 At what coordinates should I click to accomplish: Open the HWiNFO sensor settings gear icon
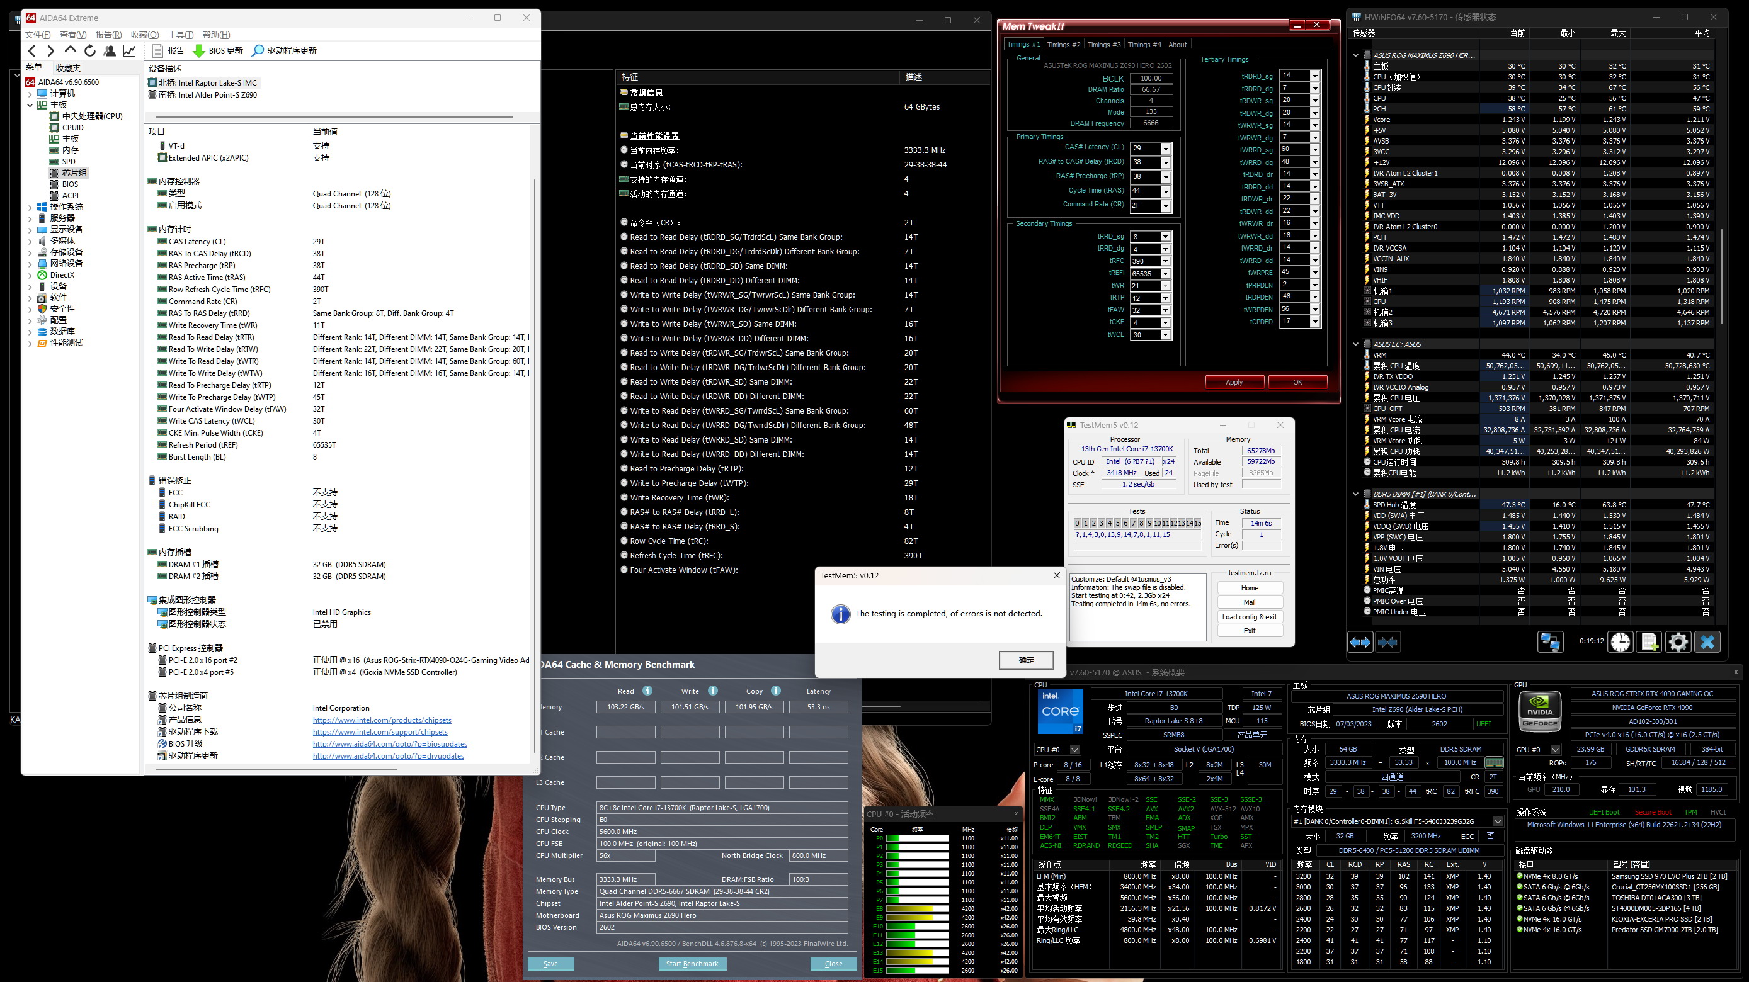coord(1678,641)
